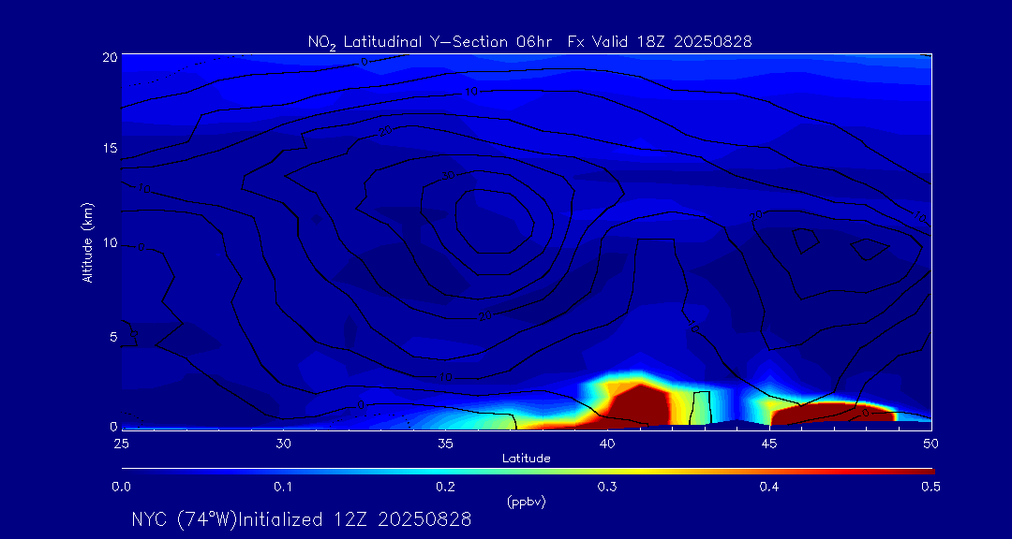This screenshot has height=539, width=1012.
Task: Click the dark red NO2 hotspot near latitude 41
Action: pyautogui.click(x=639, y=404)
